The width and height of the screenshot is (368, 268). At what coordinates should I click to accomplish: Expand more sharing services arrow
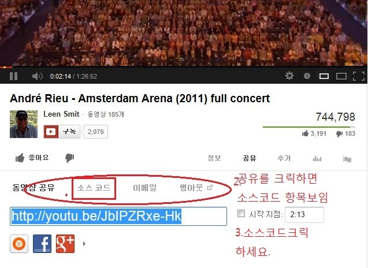pyautogui.click(x=84, y=244)
